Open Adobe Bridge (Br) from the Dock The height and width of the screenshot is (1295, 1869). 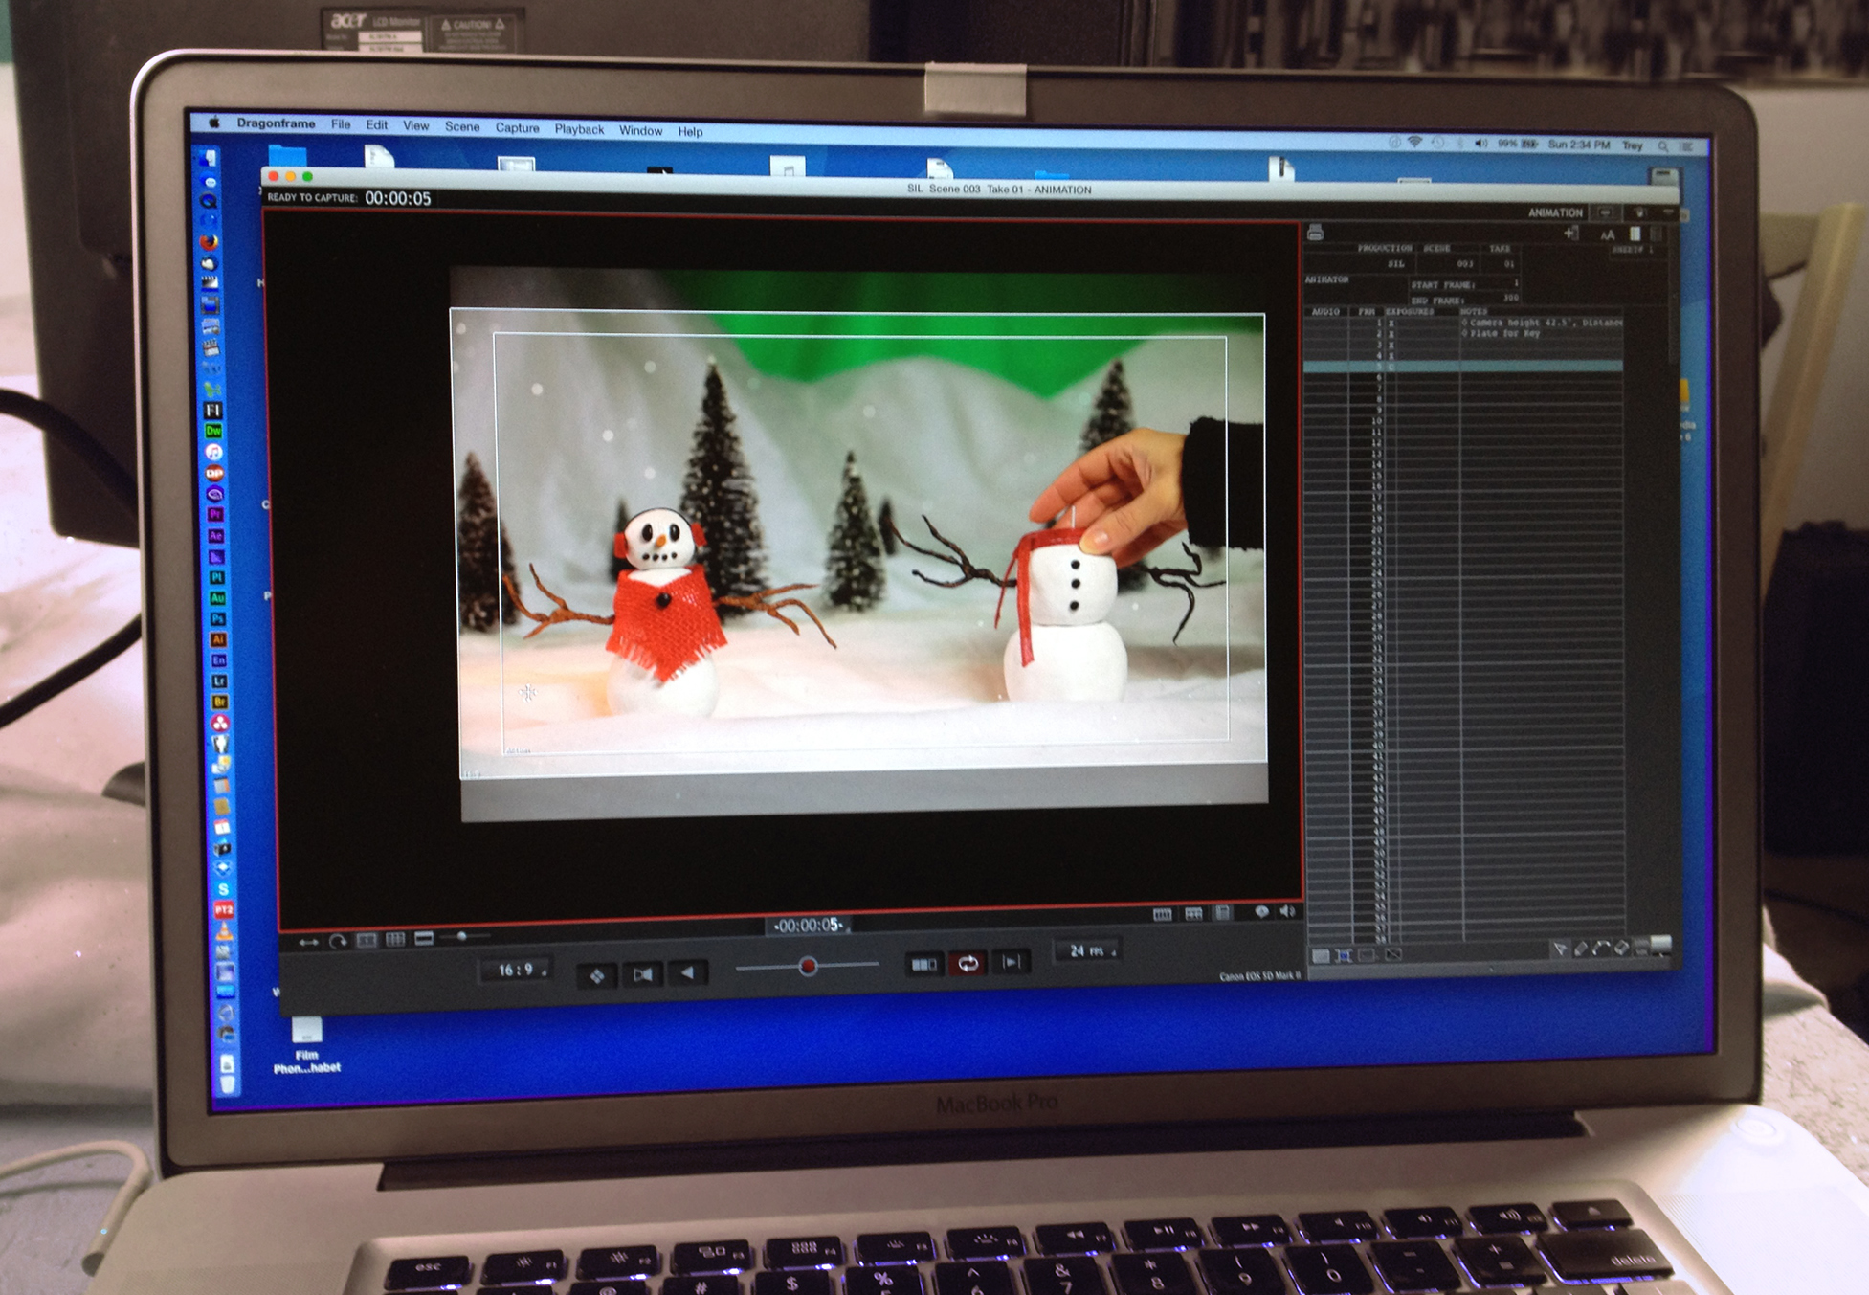(220, 702)
